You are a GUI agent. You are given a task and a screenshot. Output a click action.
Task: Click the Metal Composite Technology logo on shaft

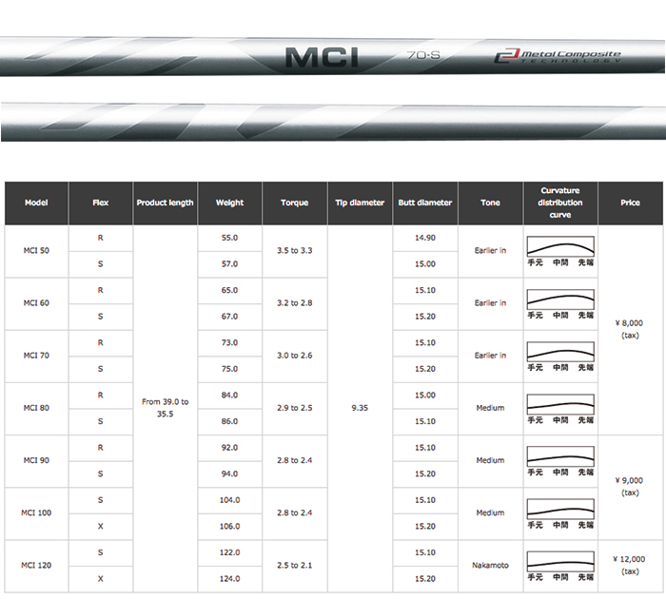(x=557, y=57)
